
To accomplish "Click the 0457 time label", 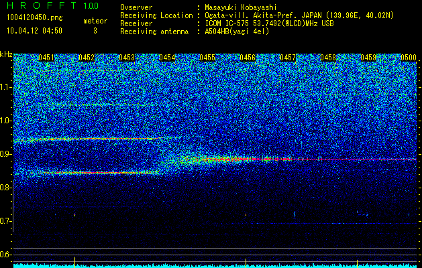I will click(x=288, y=58).
